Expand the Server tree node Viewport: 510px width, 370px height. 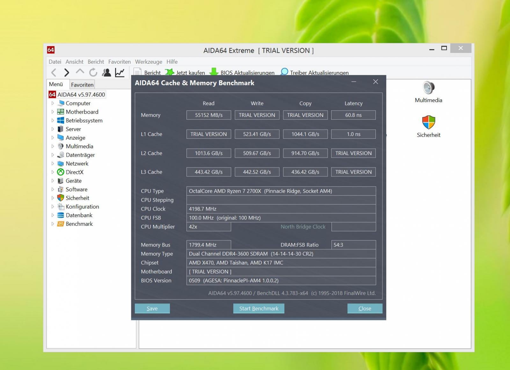[53, 129]
